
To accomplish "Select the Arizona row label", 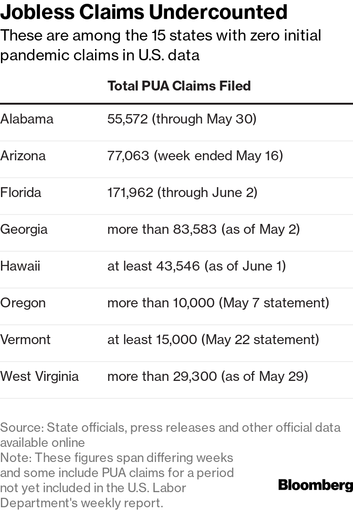I will click(x=23, y=156).
